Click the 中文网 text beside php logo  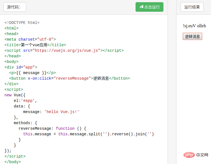(x=202, y=155)
